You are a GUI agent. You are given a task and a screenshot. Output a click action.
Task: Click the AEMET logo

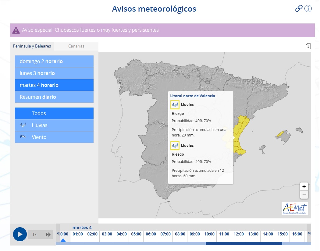click(x=294, y=209)
